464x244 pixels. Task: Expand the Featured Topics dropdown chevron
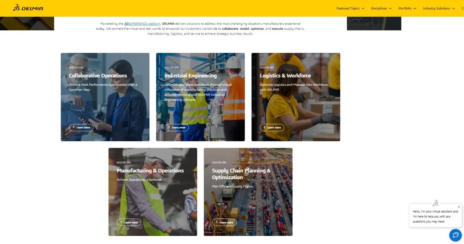(x=363, y=9)
